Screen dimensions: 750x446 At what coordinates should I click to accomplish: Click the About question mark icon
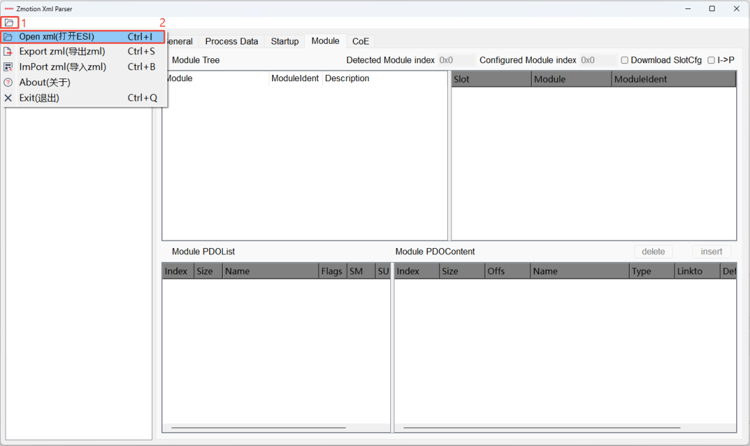coord(8,82)
